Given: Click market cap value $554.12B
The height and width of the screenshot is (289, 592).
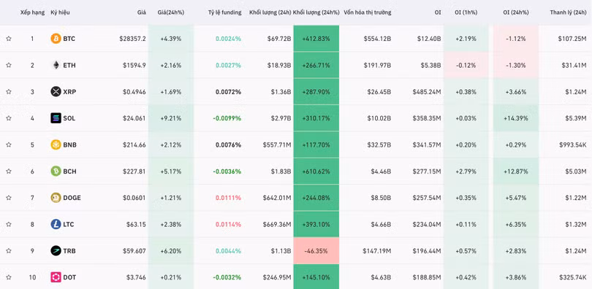Looking at the screenshot, I should [377, 39].
